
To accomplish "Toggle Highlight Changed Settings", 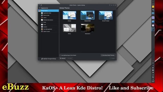I will click(x=49, y=59).
